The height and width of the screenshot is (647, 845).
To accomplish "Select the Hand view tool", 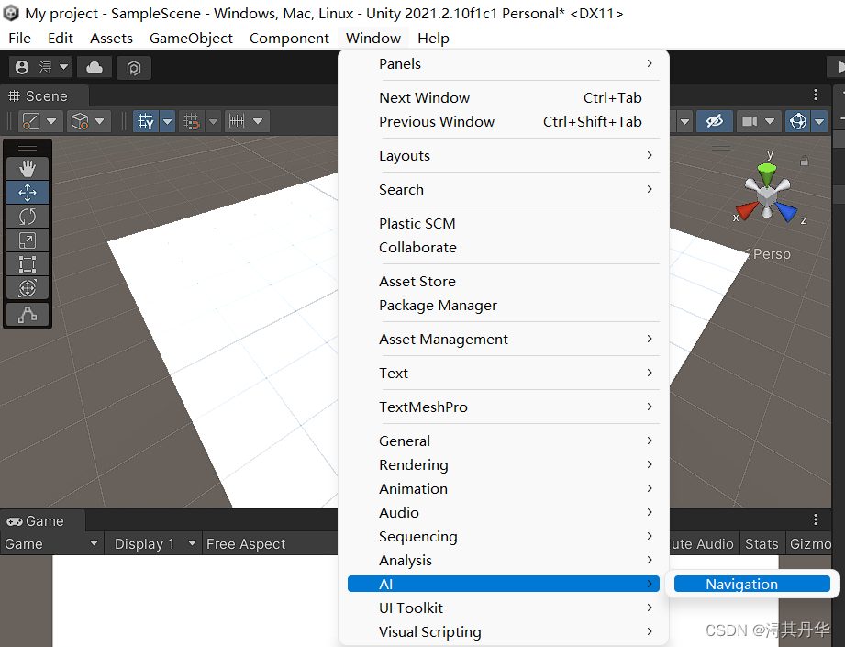I will pyautogui.click(x=28, y=169).
